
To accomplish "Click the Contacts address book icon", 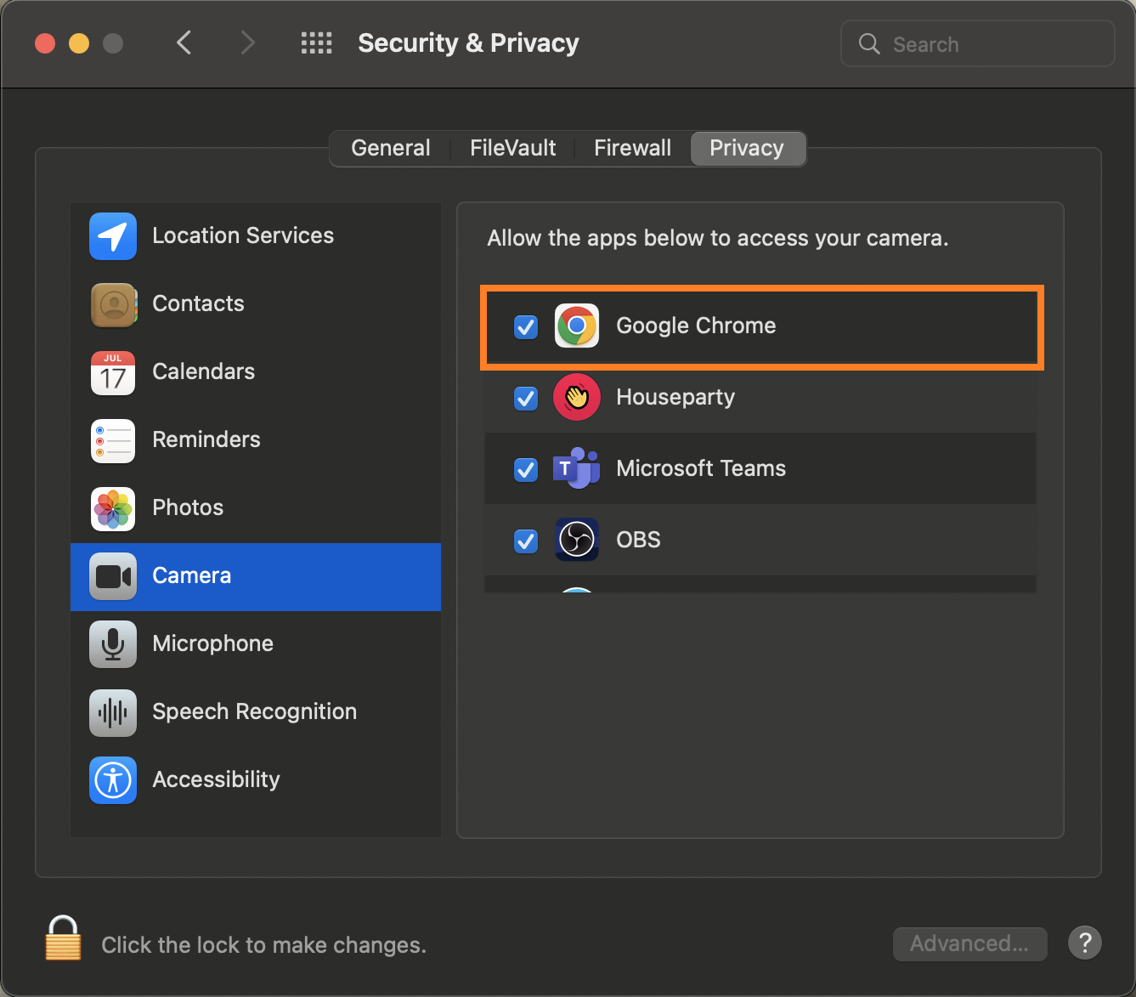I will pyautogui.click(x=113, y=304).
